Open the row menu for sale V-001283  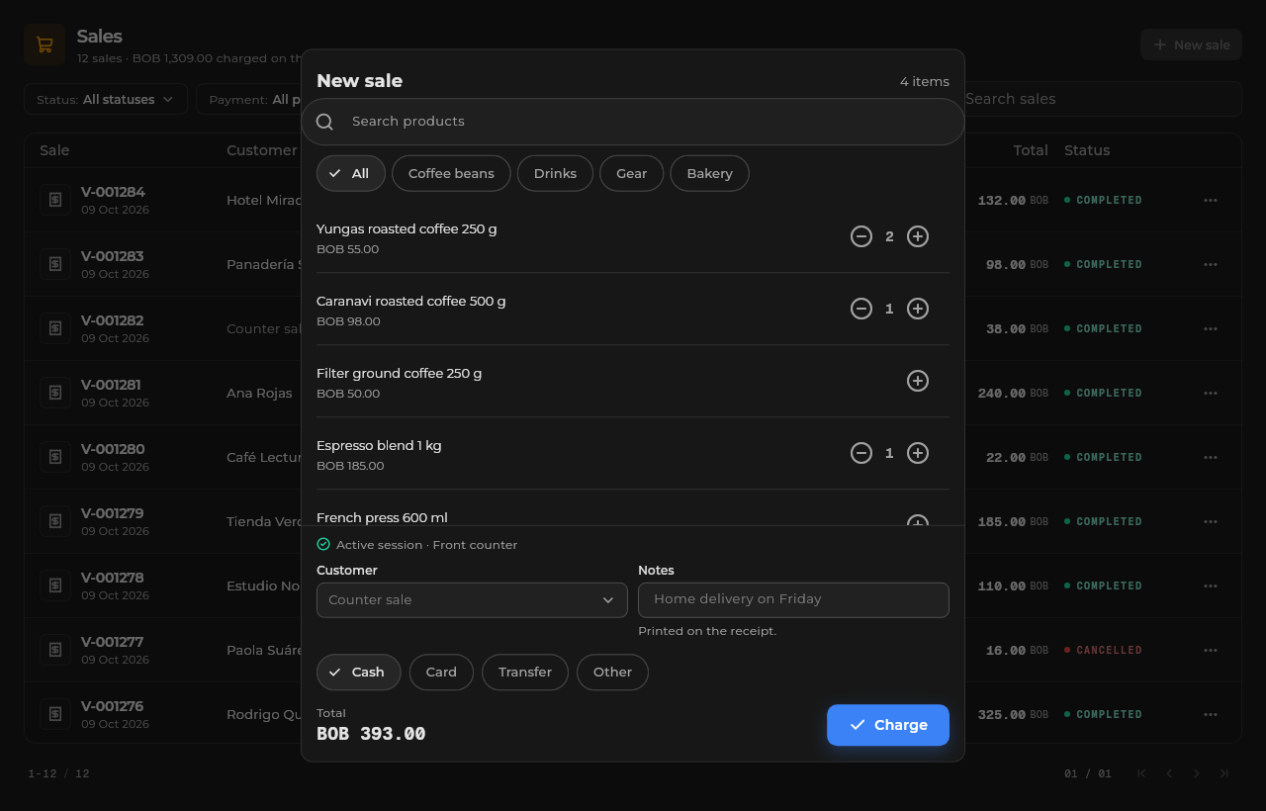[x=1211, y=264]
